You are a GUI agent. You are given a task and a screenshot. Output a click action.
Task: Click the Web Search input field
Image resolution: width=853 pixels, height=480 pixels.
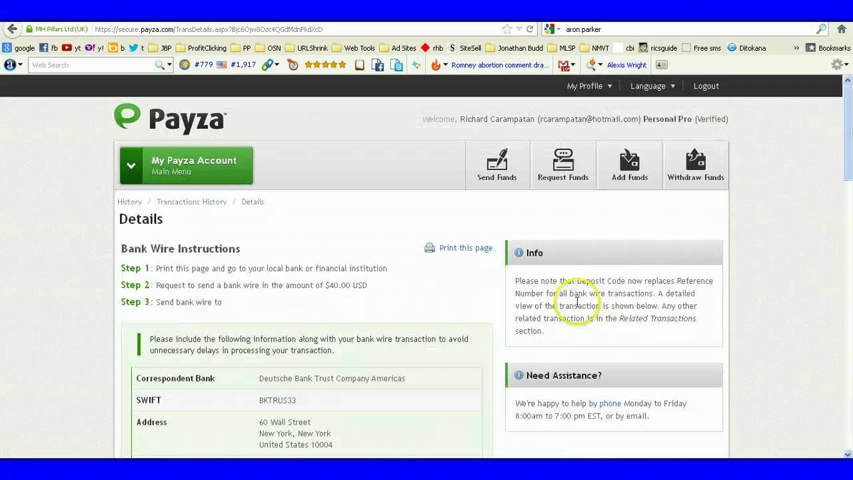(x=91, y=65)
